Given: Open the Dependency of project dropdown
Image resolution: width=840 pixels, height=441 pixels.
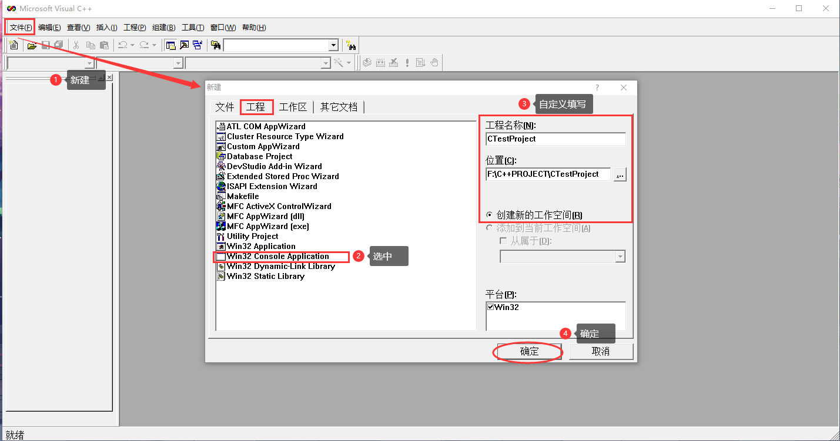Looking at the screenshot, I should click(620, 257).
